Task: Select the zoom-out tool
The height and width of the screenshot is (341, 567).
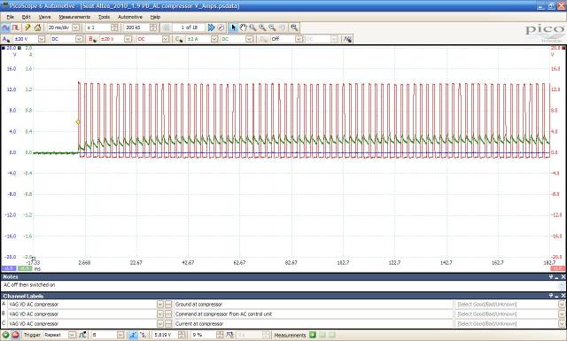Action: [272, 27]
